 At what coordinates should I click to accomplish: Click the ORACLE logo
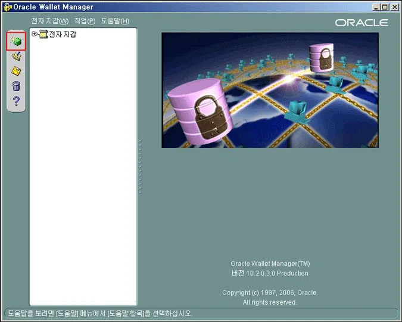(362, 23)
